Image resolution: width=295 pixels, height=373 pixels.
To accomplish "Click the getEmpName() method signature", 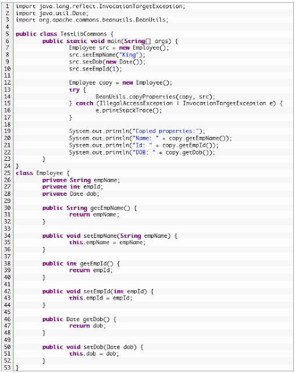I will 90,208.
